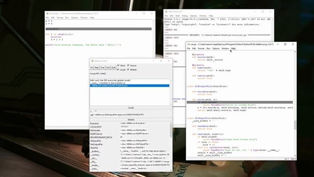Open the Edit menu in run.py window
The width and height of the screenshot is (314, 177).
194,48
